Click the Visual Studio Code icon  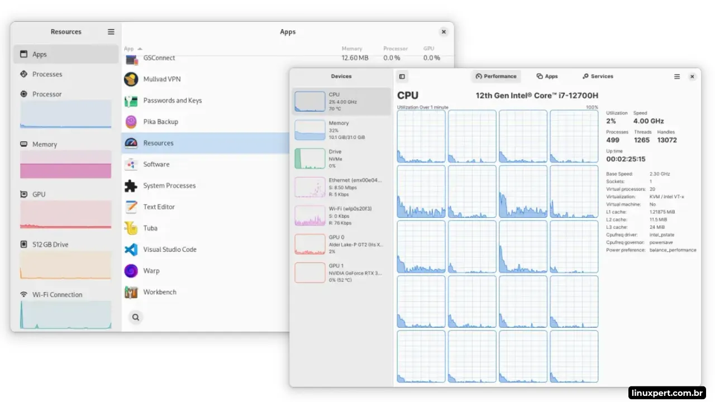131,250
